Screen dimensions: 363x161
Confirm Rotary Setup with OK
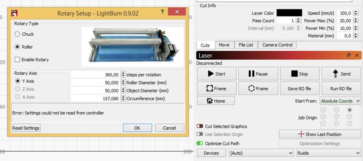pos(137,128)
